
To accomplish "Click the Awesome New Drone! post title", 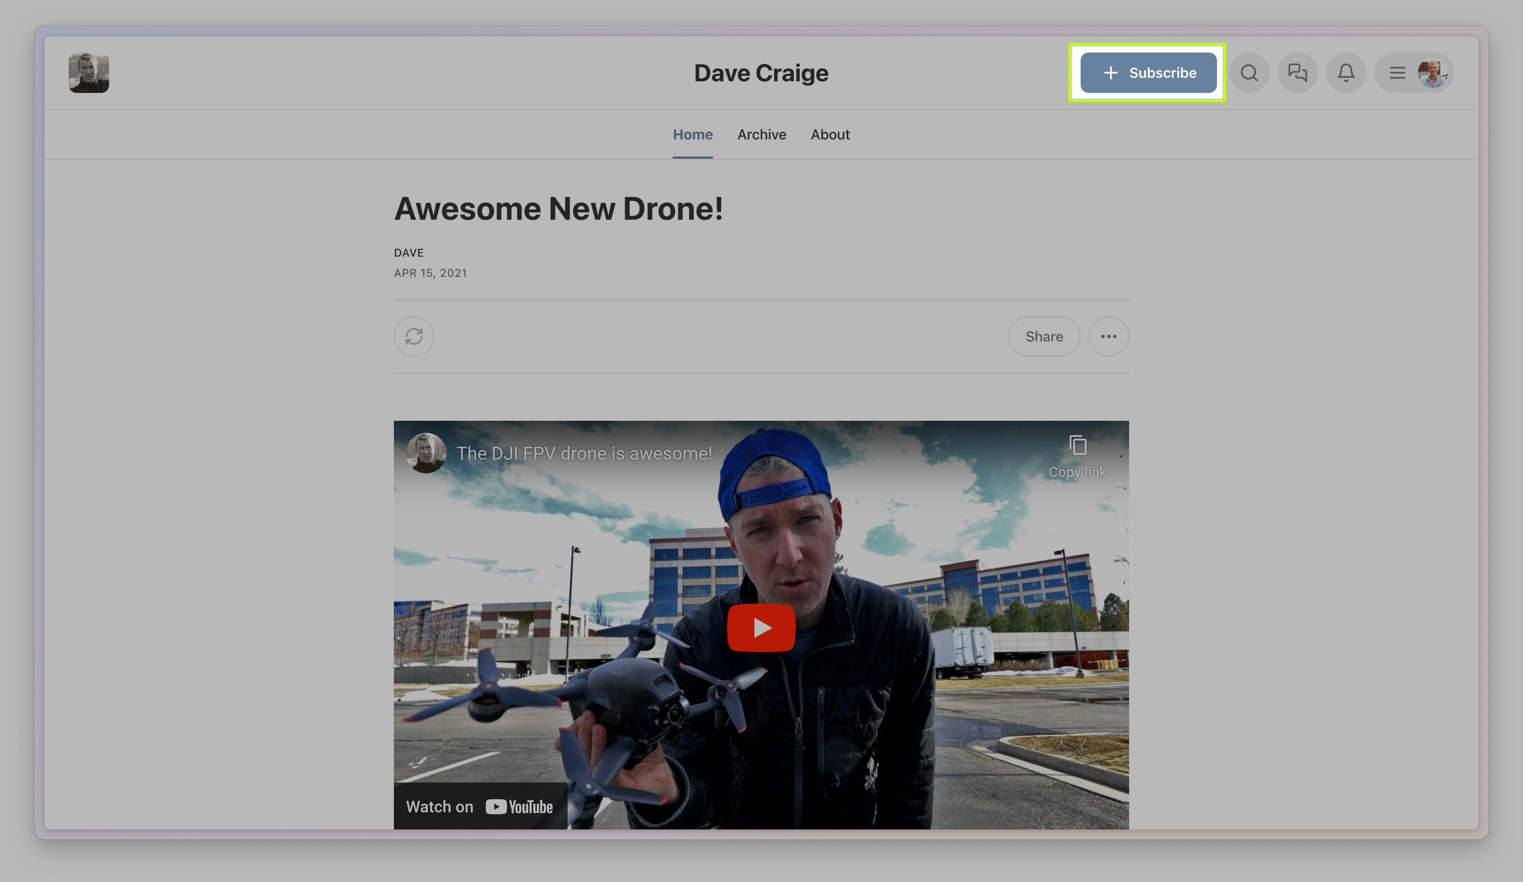I will point(559,209).
